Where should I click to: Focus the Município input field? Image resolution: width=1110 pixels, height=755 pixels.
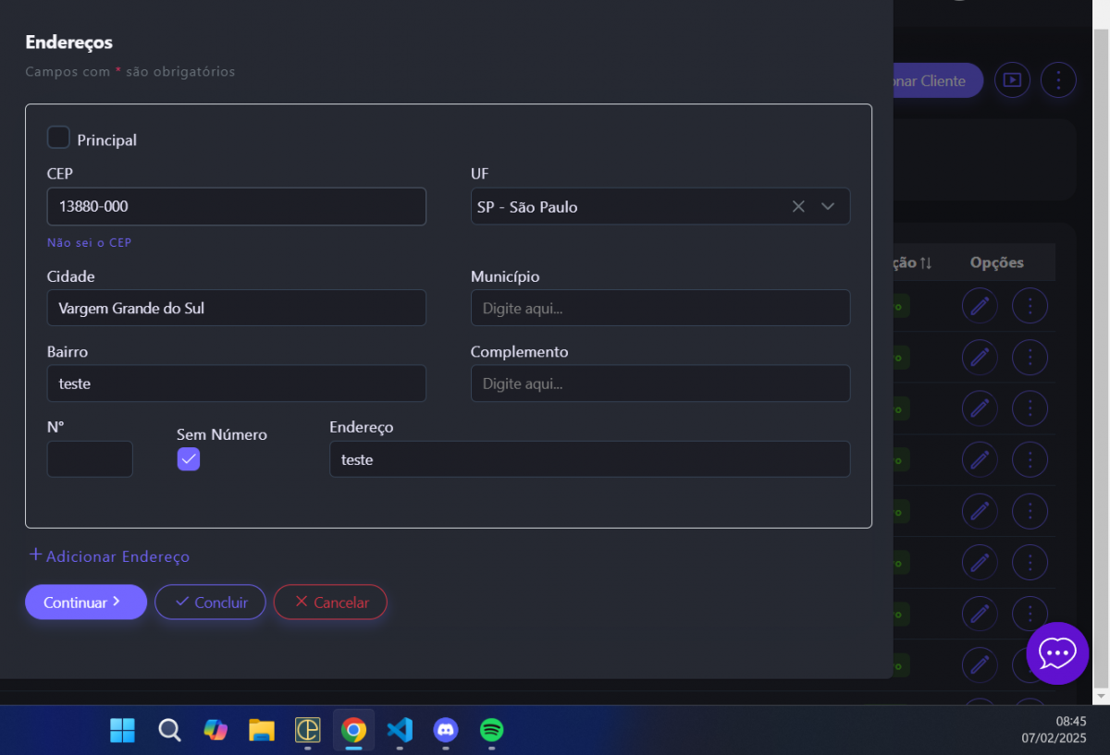tap(660, 309)
